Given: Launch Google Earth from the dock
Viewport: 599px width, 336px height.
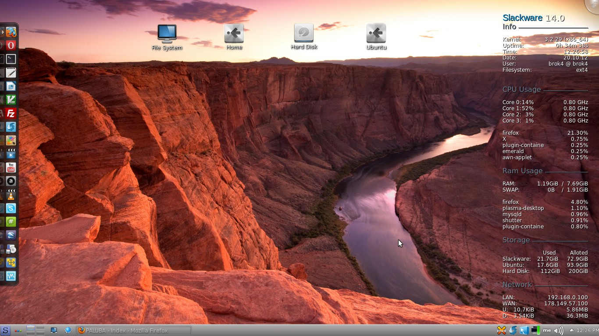Looking at the screenshot, I should click(11, 235).
